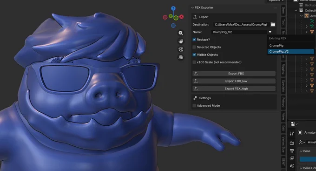Open folder browser for Destination path
316x171 pixels.
[273, 24]
